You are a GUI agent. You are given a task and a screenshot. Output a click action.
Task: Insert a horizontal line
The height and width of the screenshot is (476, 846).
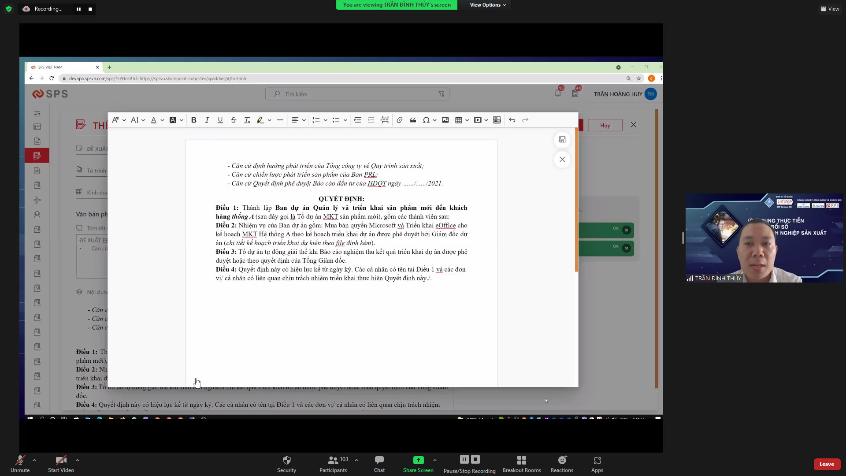click(280, 120)
